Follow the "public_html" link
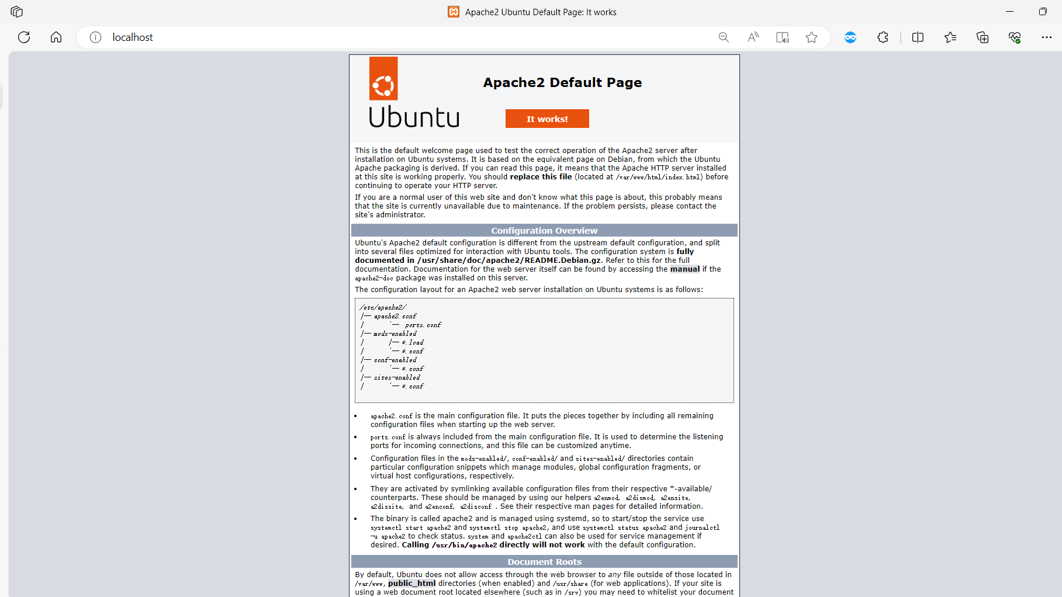1062x597 pixels. [411, 584]
